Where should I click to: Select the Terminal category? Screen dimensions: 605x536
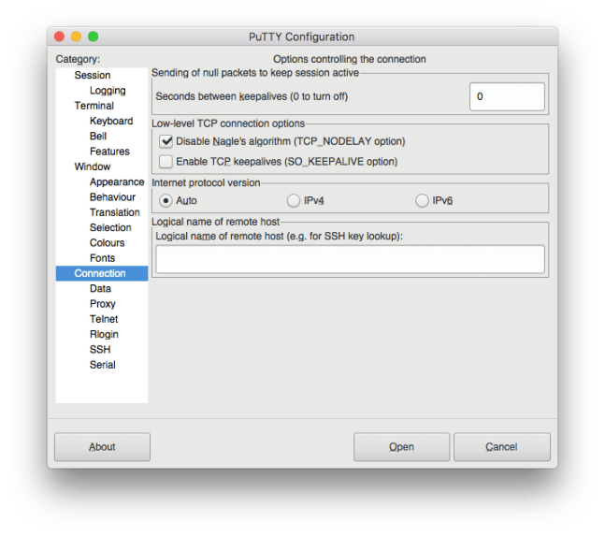click(x=94, y=106)
